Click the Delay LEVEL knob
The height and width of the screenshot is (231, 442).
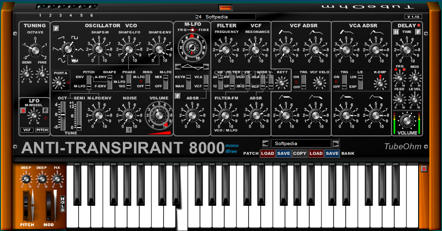[415, 99]
